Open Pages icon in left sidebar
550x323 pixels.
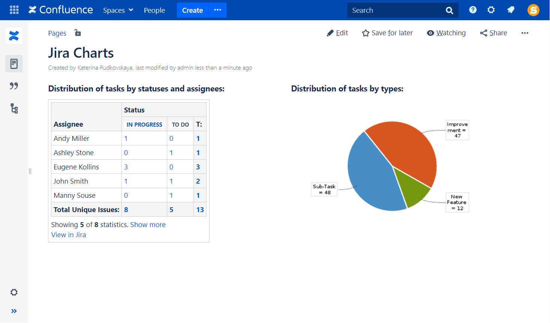tap(14, 64)
